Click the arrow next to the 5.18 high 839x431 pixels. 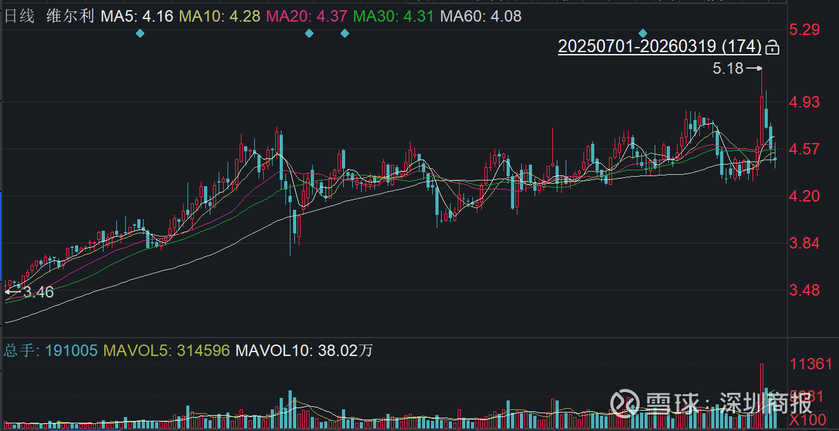754,68
